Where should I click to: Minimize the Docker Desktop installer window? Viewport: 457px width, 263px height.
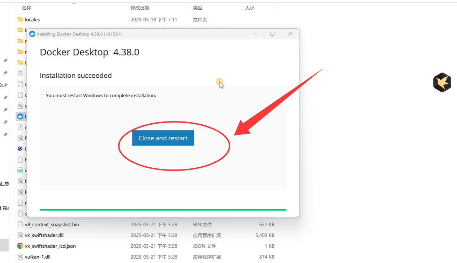point(255,34)
